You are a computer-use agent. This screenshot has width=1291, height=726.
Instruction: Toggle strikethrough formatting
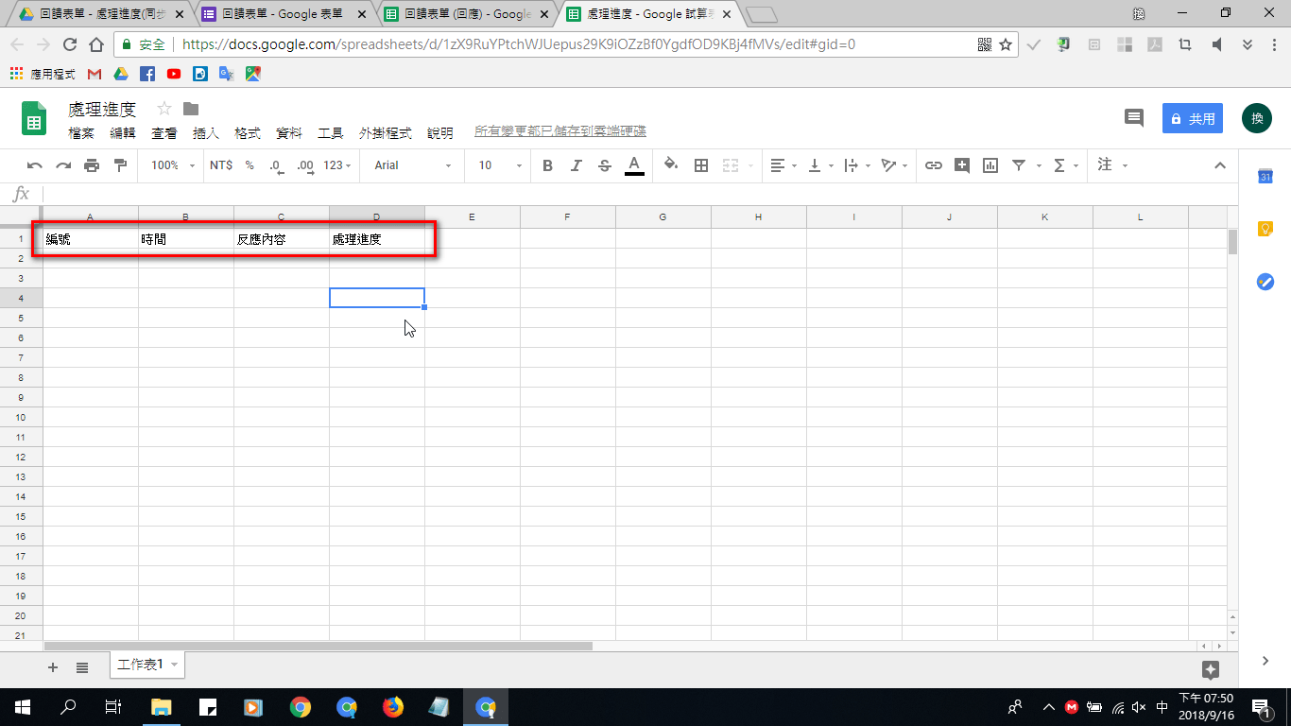(x=605, y=165)
